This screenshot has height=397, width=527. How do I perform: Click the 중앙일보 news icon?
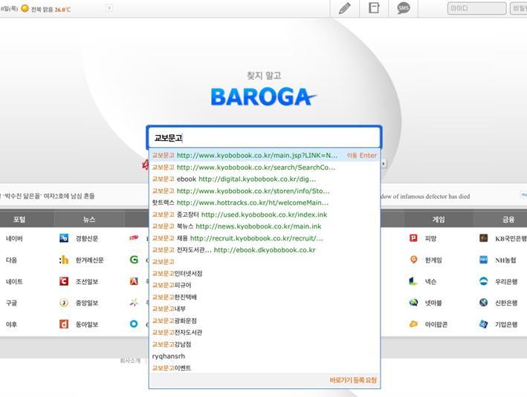pyautogui.click(x=64, y=303)
